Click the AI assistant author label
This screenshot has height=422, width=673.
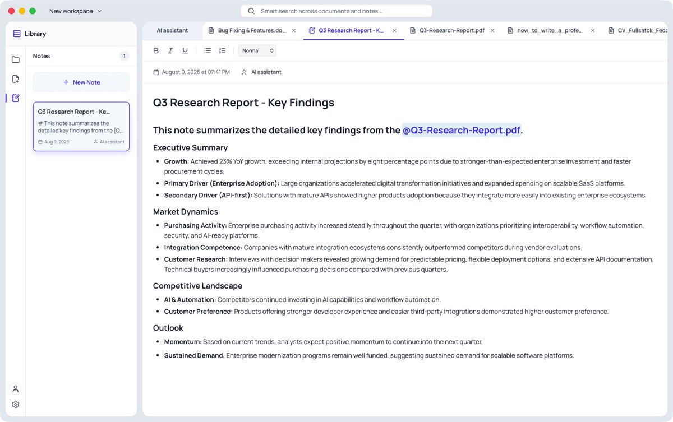[266, 72]
